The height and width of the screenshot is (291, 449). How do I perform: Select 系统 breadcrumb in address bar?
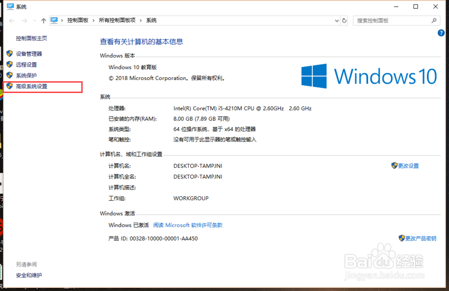tap(151, 20)
